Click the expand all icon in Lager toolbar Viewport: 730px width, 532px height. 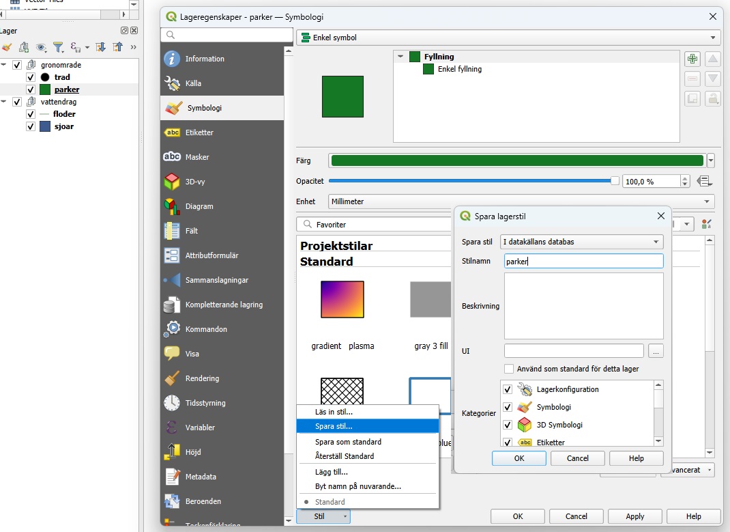(x=100, y=47)
